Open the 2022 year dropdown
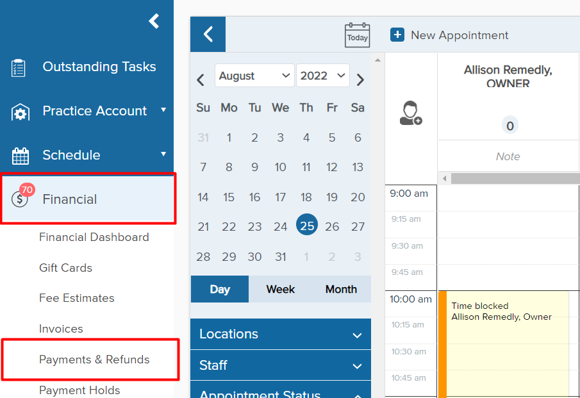The image size is (580, 398). (322, 76)
